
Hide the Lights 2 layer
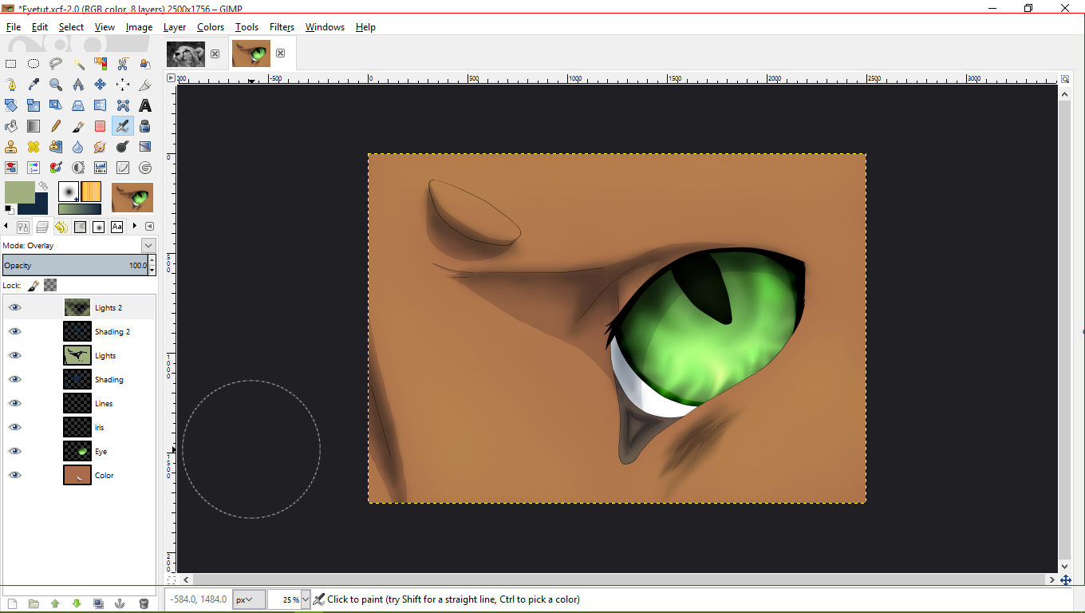pyautogui.click(x=15, y=307)
